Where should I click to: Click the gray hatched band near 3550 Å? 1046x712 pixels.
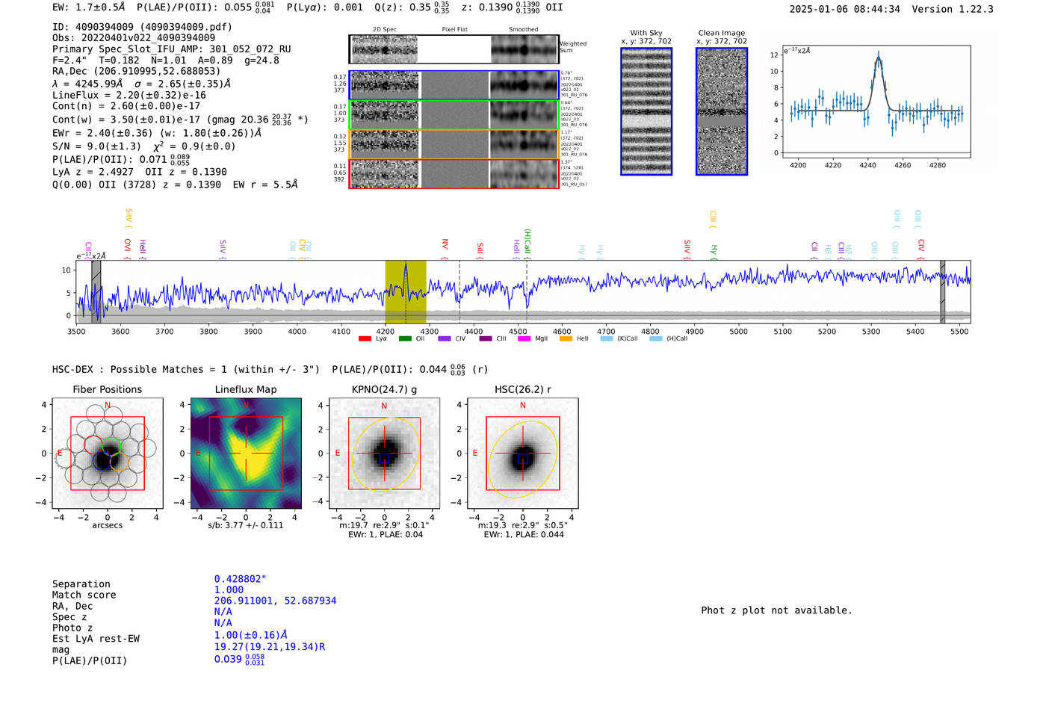point(96,291)
